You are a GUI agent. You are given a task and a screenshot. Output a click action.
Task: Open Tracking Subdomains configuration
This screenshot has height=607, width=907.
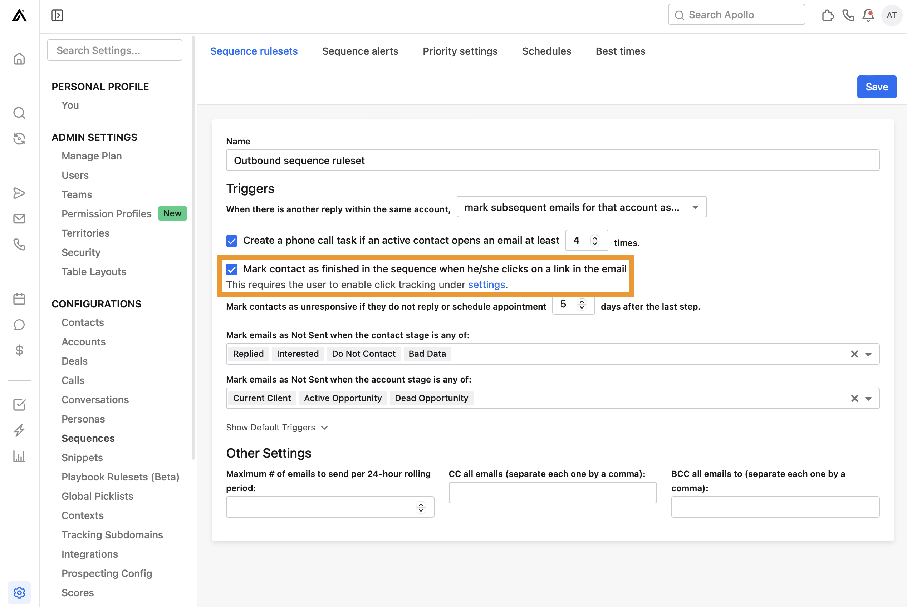tap(112, 535)
